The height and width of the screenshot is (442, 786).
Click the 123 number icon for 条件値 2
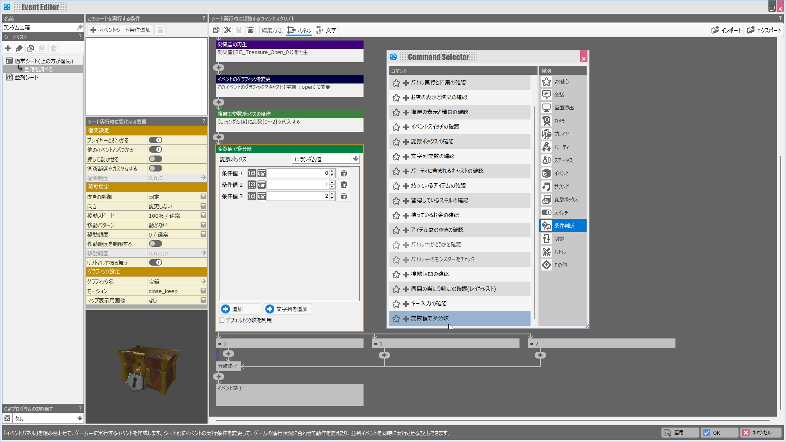click(x=251, y=185)
